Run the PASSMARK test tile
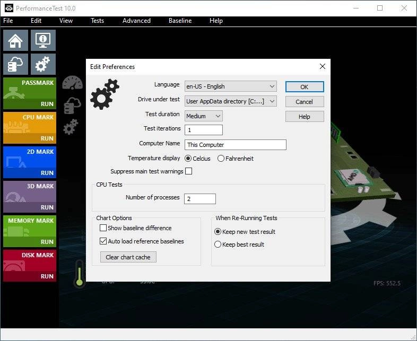The height and width of the screenshot is (341, 417). [x=30, y=93]
